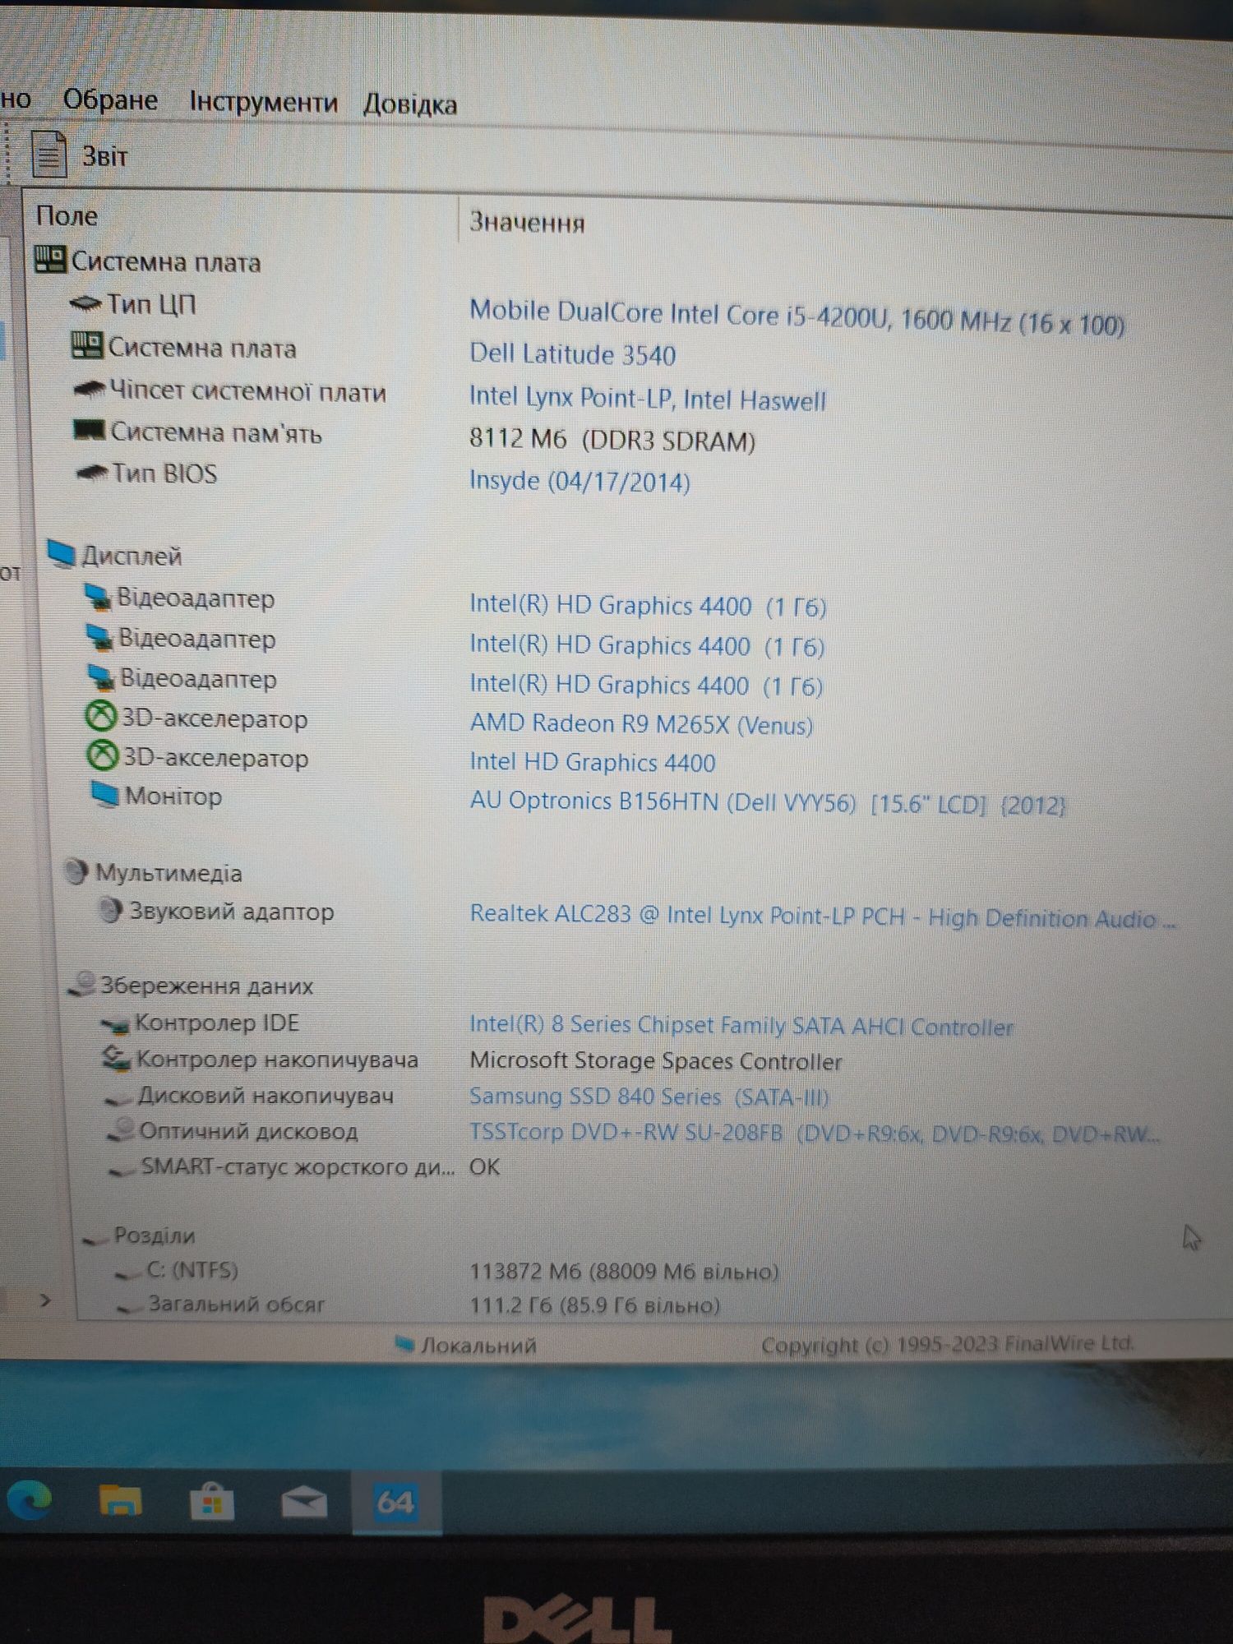
Task: Click the Intel HD Graphics 3D-акселератор icon
Action: 103,755
